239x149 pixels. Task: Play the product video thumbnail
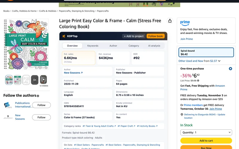point(43,80)
